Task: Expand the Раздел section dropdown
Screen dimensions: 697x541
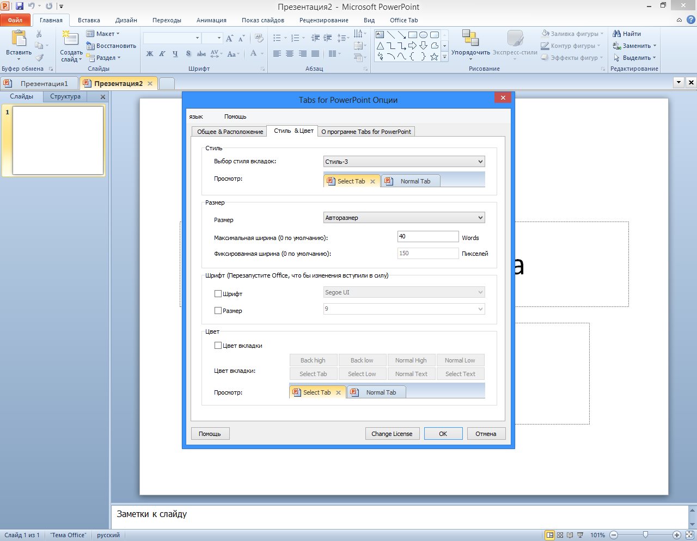Action: pyautogui.click(x=103, y=58)
